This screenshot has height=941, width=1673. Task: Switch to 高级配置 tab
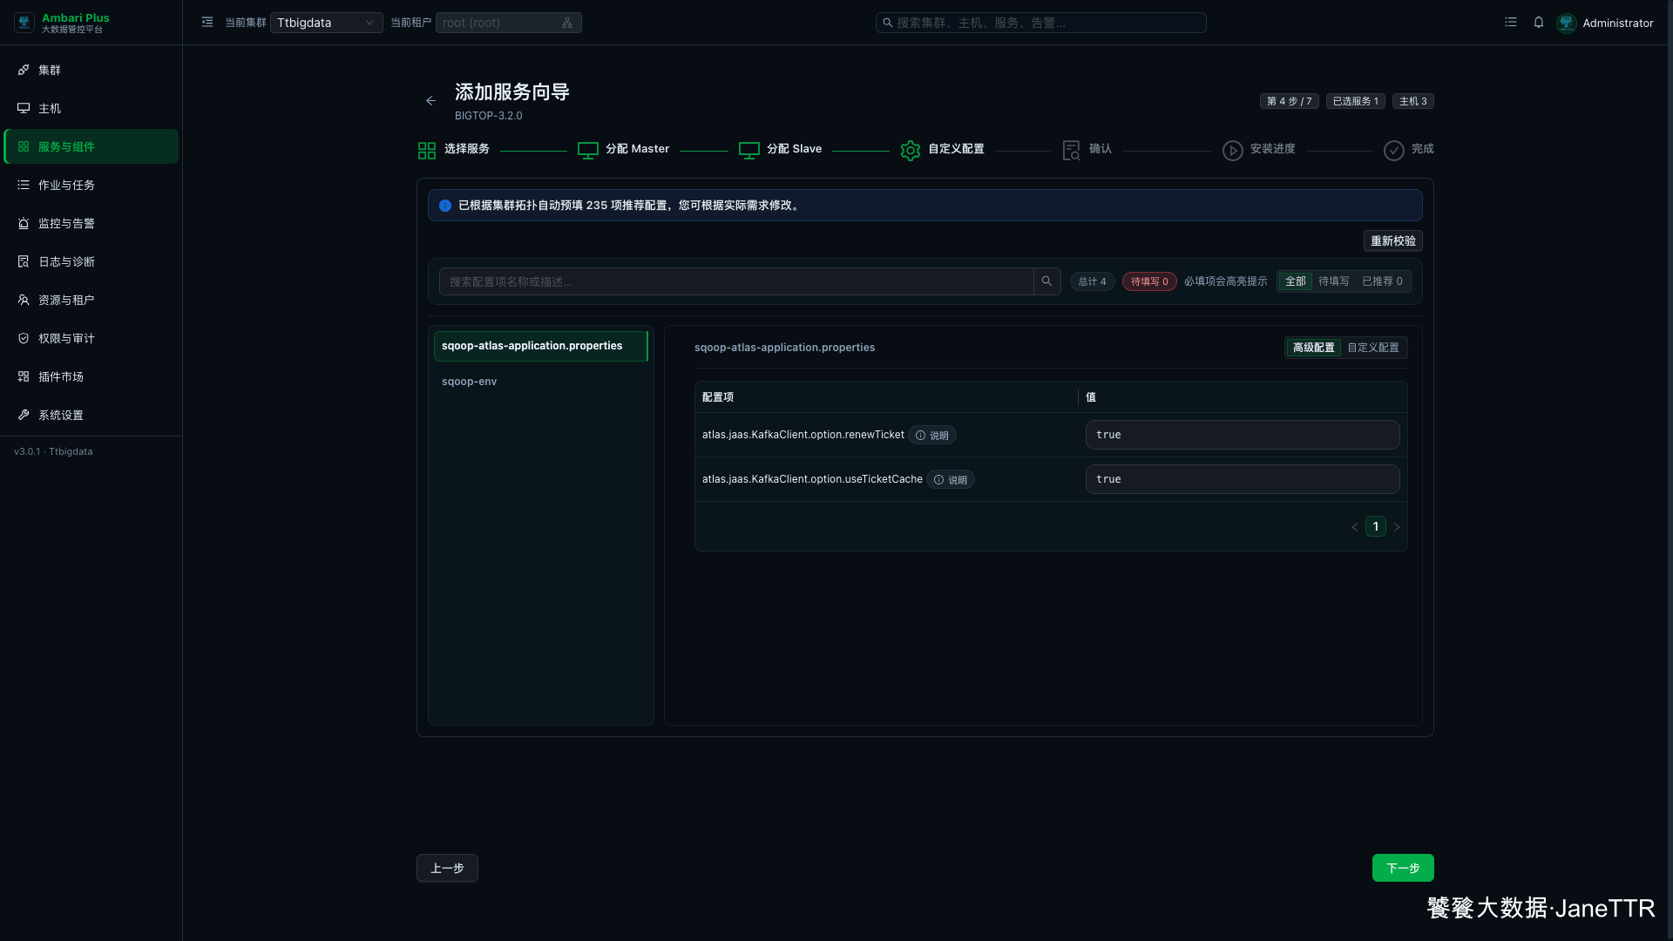pyautogui.click(x=1313, y=348)
